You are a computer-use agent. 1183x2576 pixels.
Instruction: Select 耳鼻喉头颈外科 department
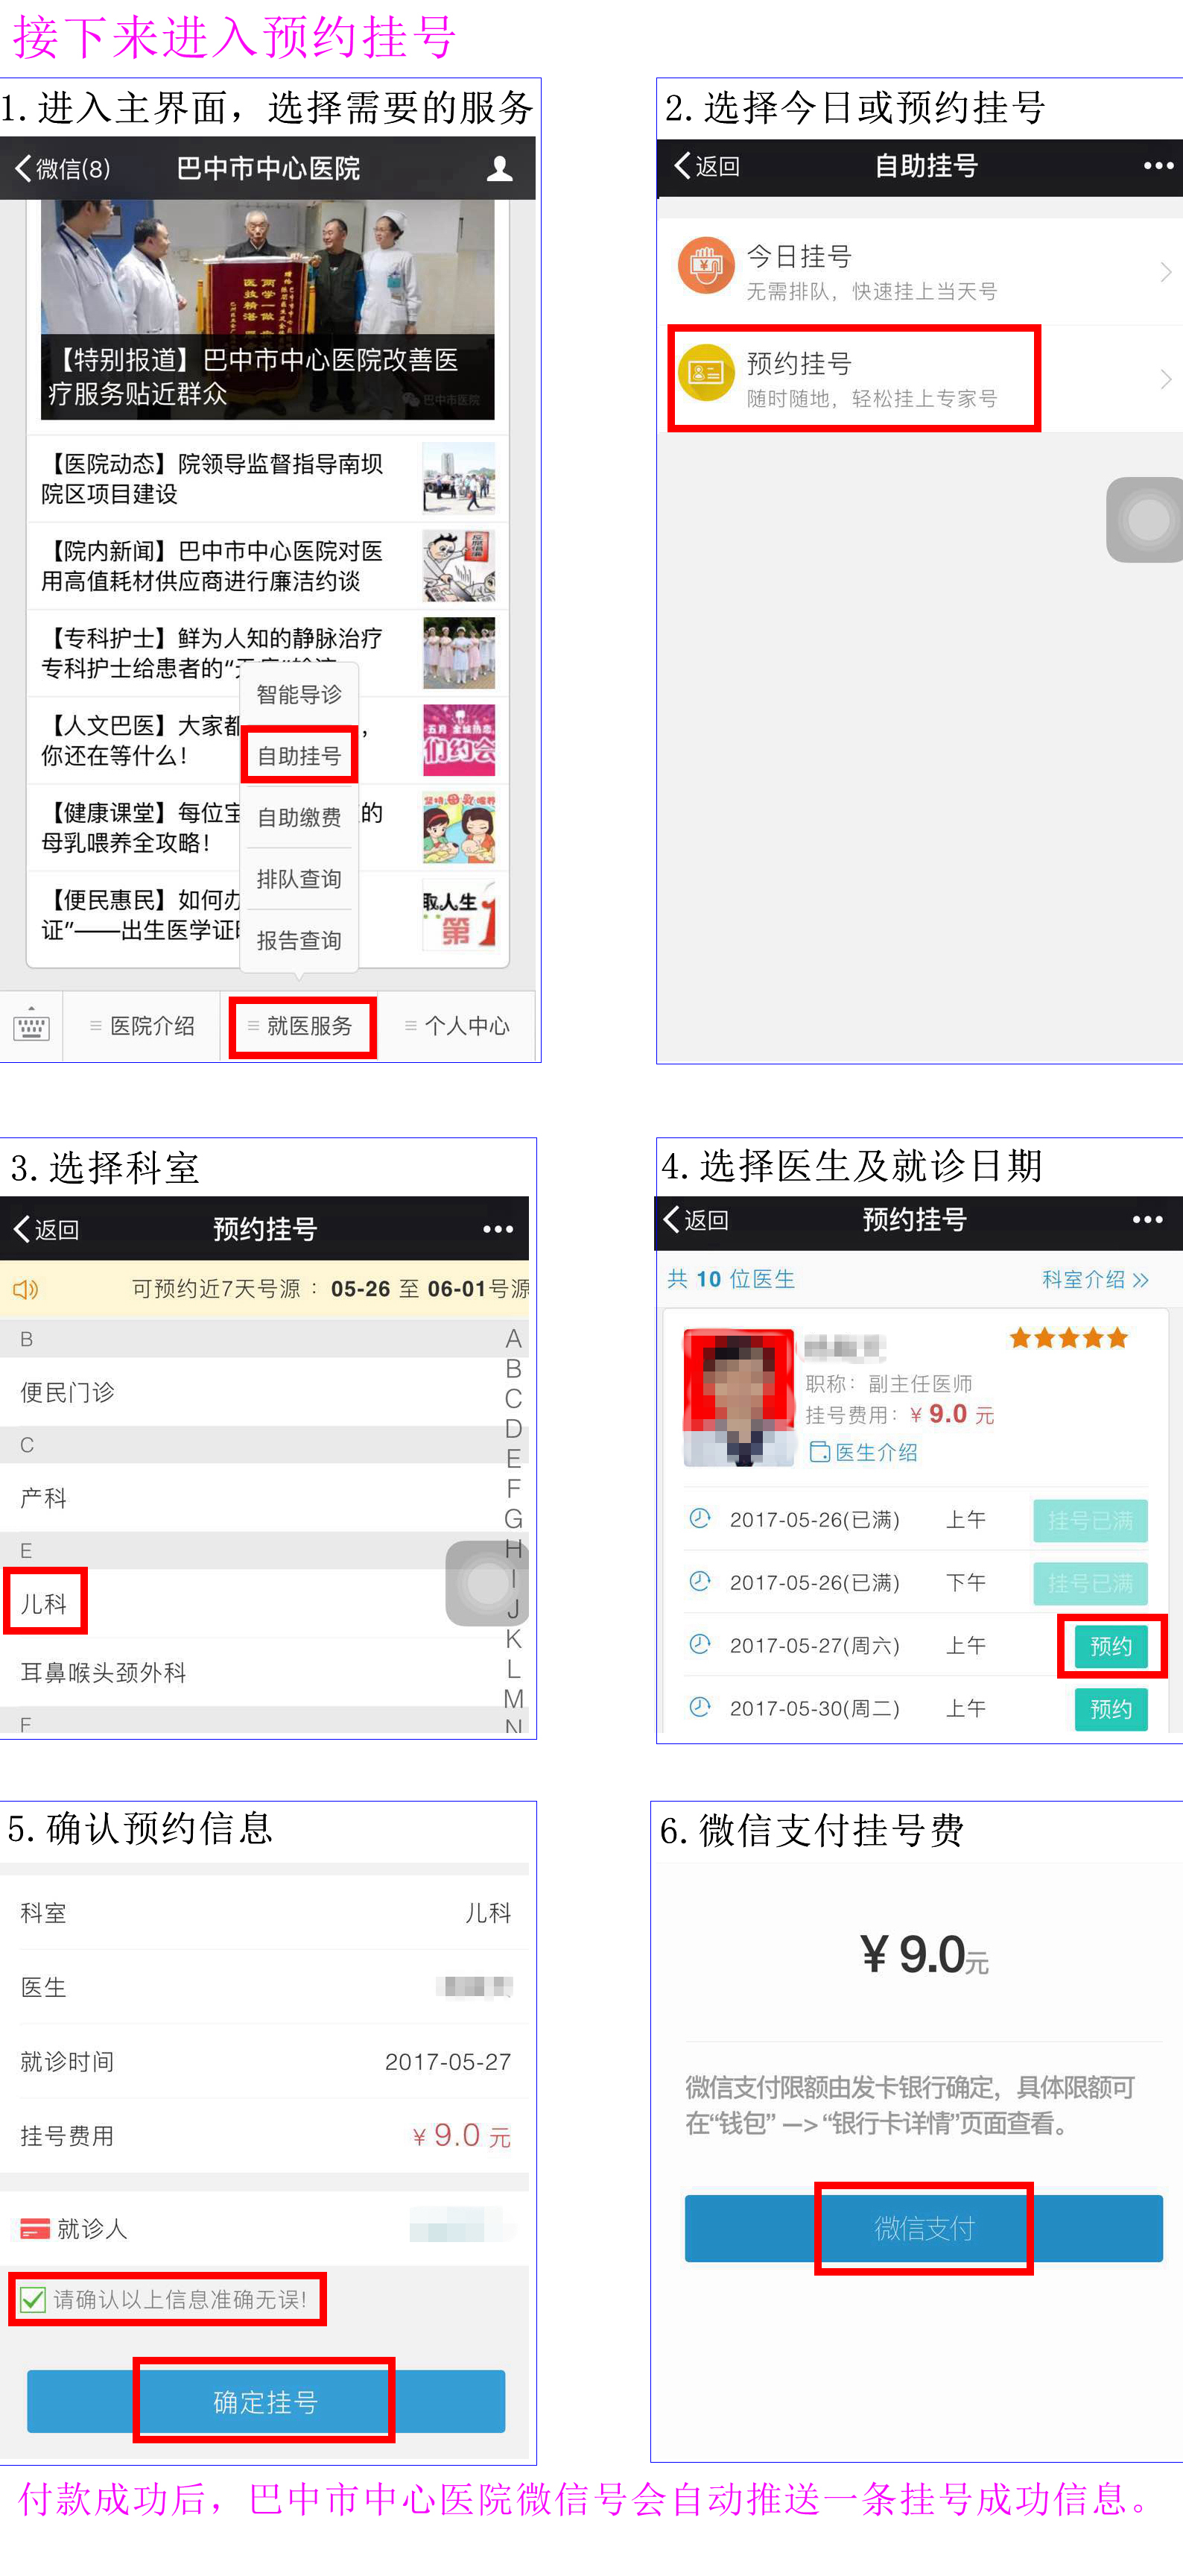(x=264, y=1672)
